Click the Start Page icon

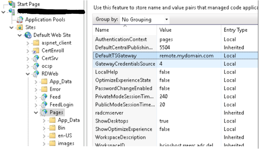tap(12, 4)
